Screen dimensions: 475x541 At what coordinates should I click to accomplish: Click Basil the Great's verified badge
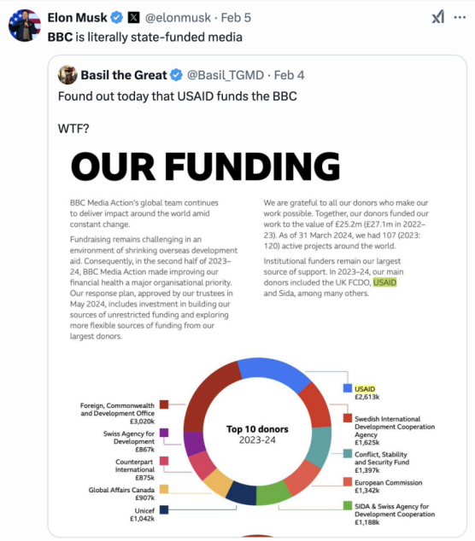[x=177, y=75]
